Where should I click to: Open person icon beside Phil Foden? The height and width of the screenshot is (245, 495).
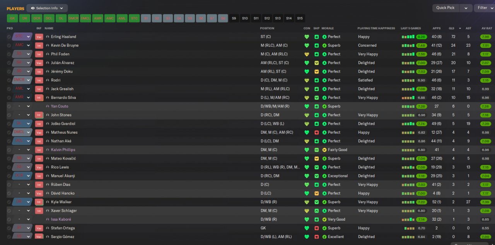48,54
